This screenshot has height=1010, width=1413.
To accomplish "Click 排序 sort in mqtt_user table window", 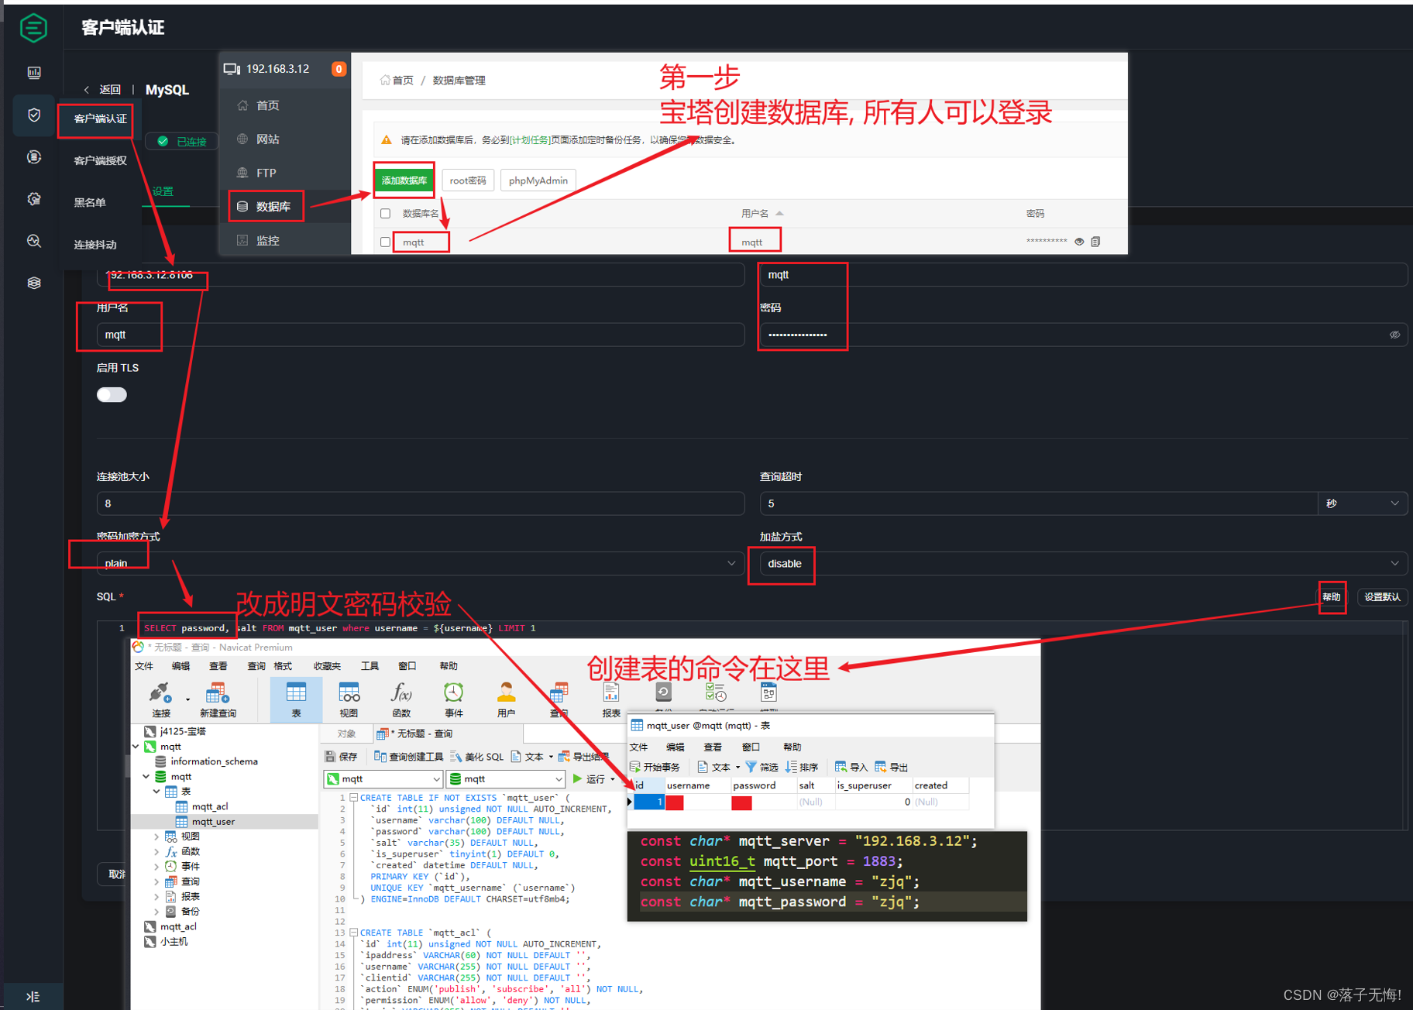I will point(802,767).
